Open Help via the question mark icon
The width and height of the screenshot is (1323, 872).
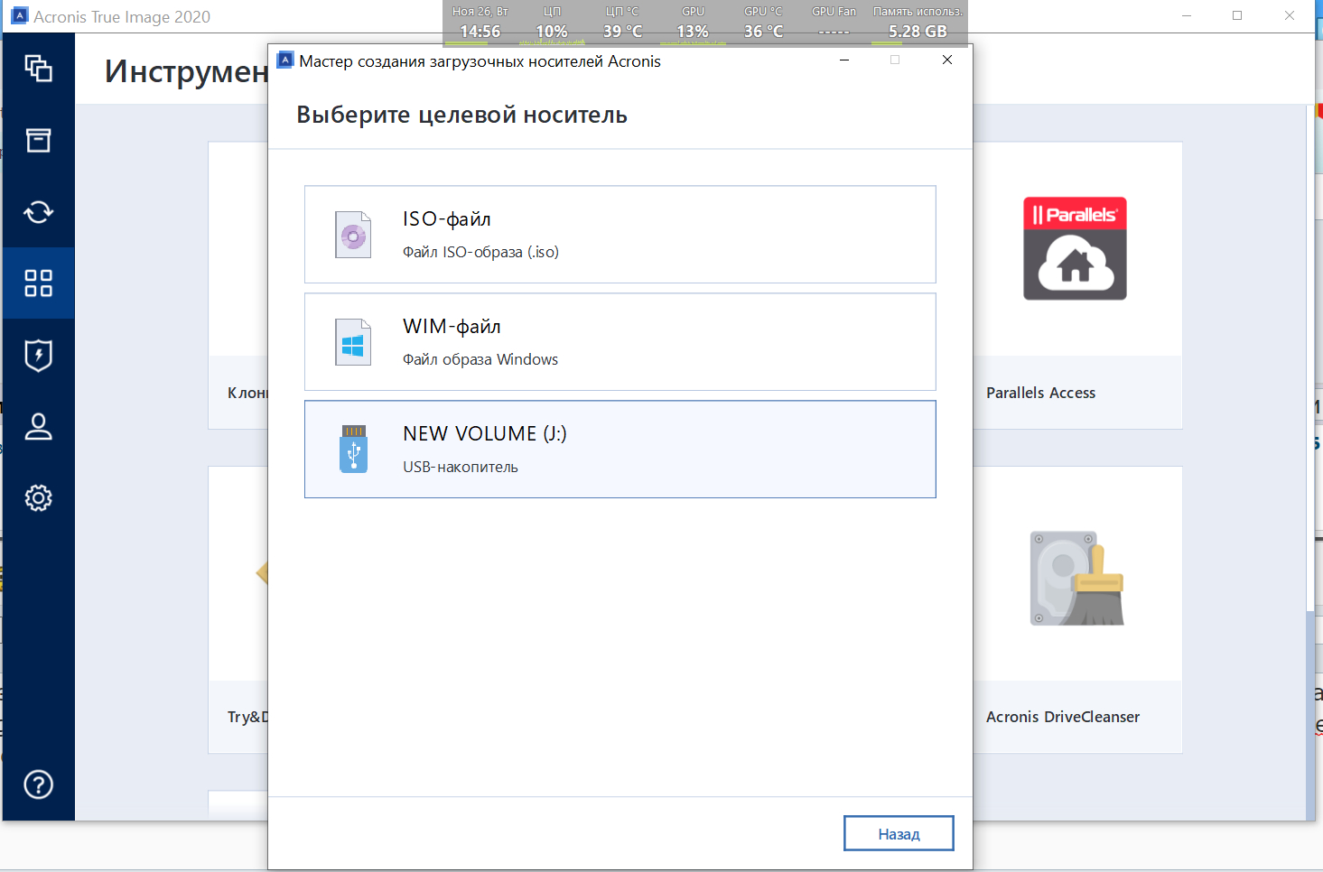pos(38,784)
